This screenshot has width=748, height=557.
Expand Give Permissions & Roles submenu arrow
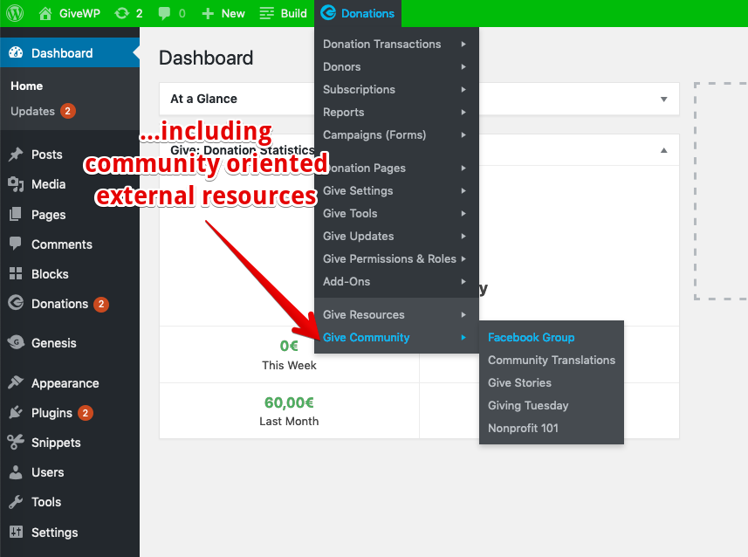[x=463, y=258]
